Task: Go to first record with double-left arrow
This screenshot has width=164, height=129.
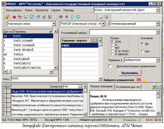Action: (x=61, y=17)
